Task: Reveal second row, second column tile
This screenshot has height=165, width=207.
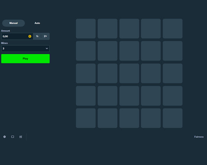Action: point(107,51)
